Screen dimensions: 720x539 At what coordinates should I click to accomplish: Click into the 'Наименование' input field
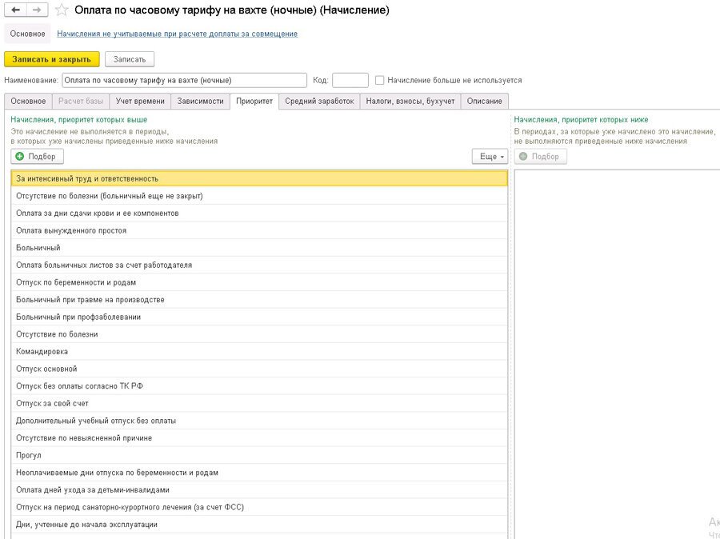click(x=184, y=80)
